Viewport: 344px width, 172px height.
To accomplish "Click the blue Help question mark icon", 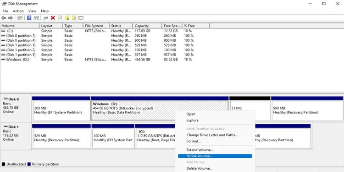I will click(x=29, y=18).
